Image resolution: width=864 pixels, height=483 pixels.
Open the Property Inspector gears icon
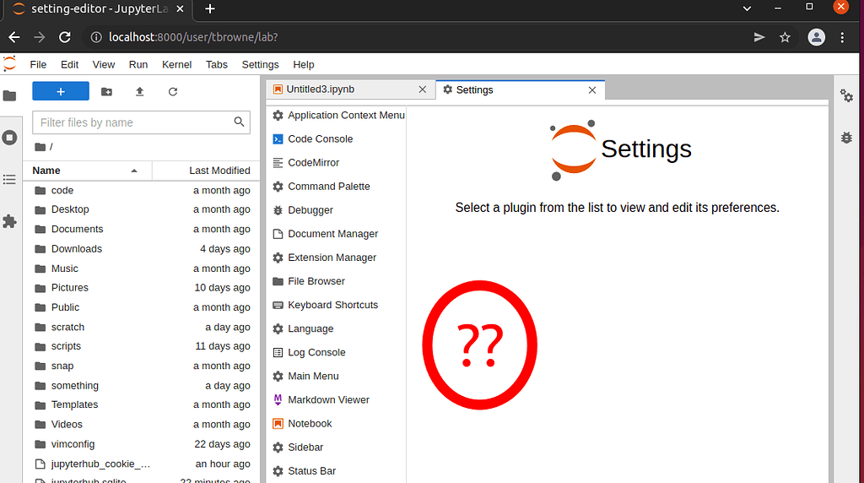click(x=846, y=95)
